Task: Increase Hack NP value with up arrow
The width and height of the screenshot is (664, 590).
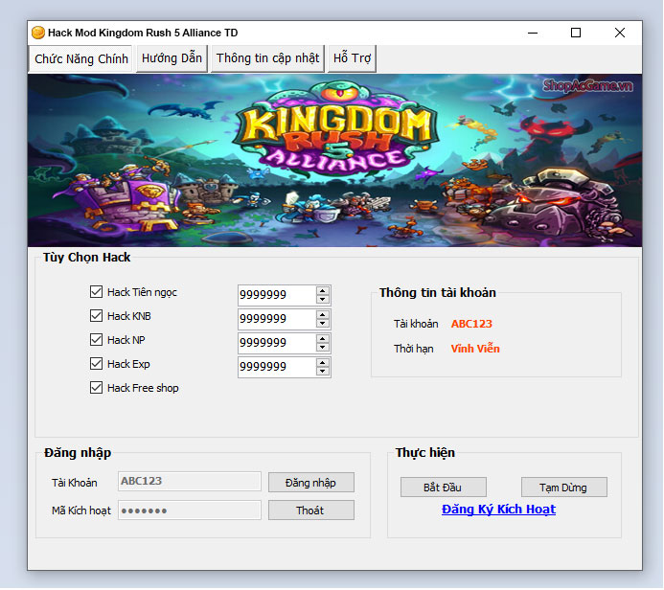Action: 323,339
